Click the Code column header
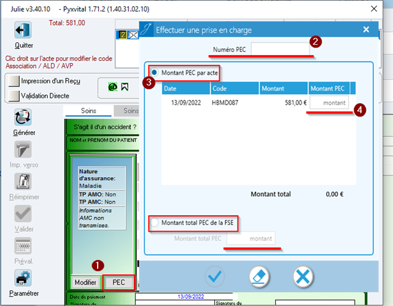This screenshot has width=393, height=306. [x=235, y=88]
